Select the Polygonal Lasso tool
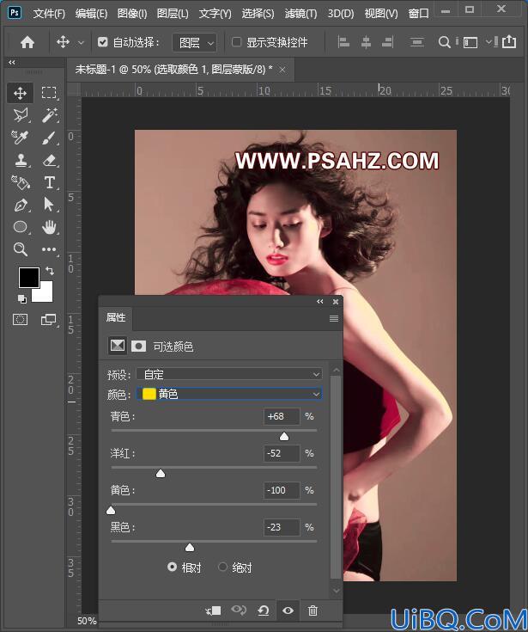 [x=20, y=115]
